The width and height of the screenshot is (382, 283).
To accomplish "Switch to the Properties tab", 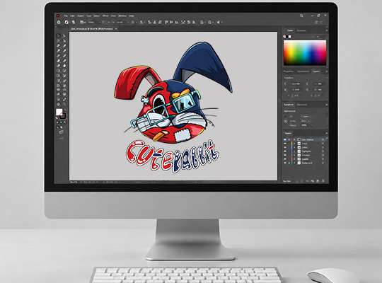I will (x=289, y=71).
